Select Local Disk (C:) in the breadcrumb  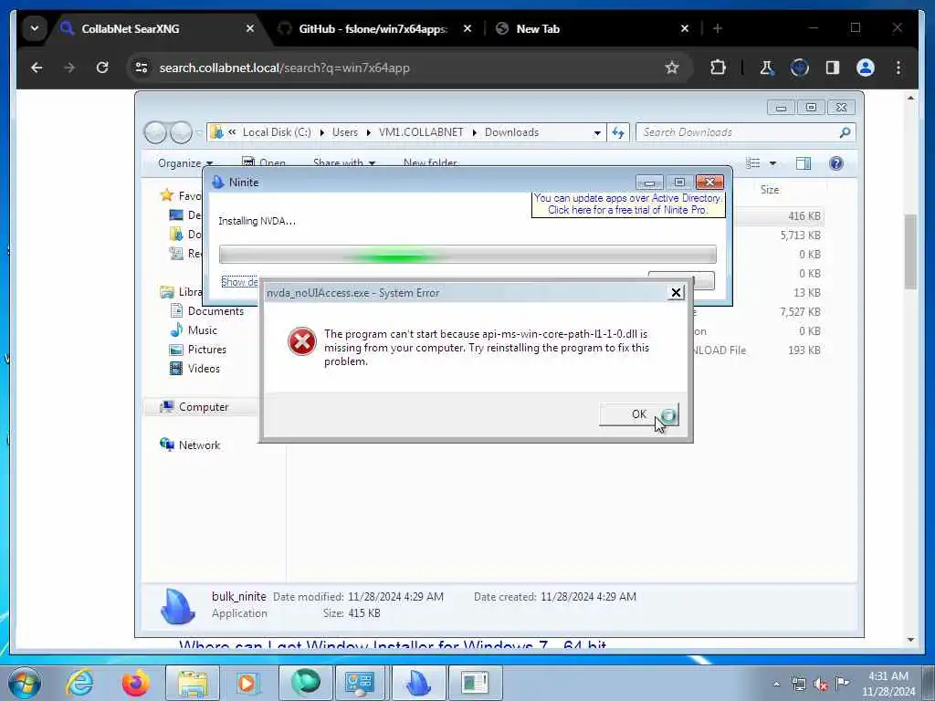click(x=277, y=132)
